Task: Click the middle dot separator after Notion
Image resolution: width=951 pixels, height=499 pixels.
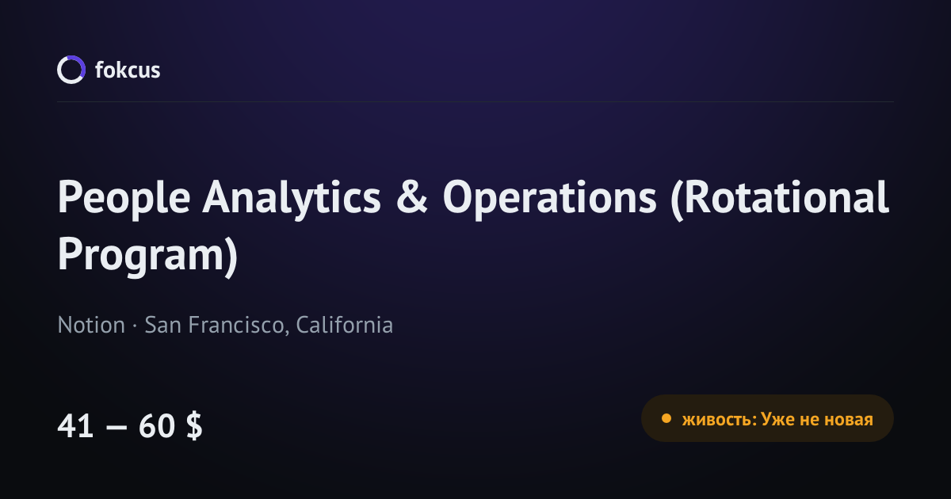Action: click(135, 326)
